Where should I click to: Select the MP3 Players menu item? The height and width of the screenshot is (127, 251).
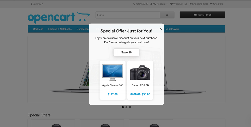172,29
